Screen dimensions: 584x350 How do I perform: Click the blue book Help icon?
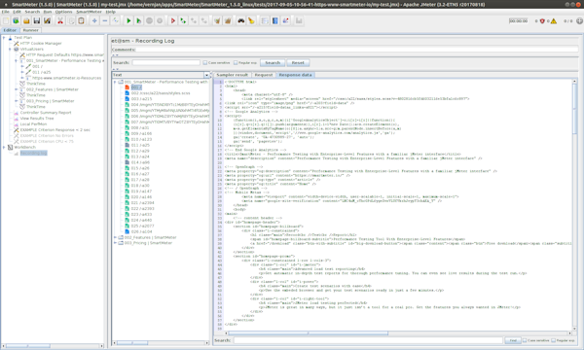coord(274,20)
